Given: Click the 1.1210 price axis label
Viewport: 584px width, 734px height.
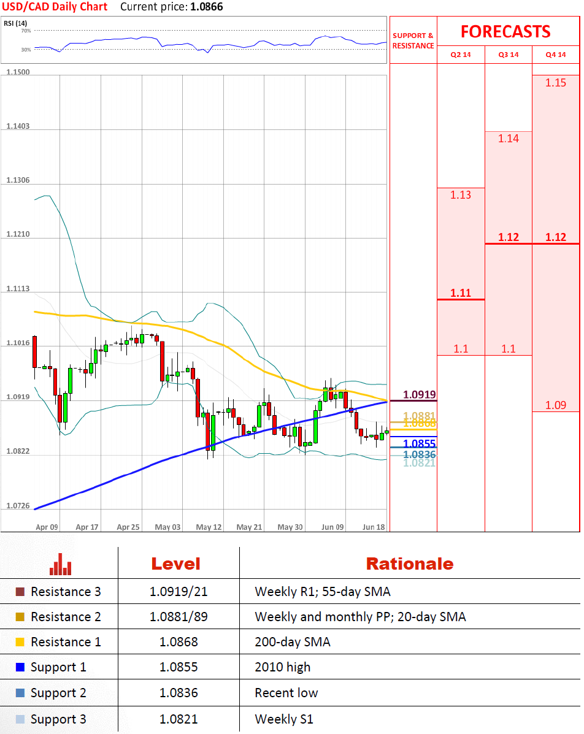Looking at the screenshot, I should coord(18,234).
